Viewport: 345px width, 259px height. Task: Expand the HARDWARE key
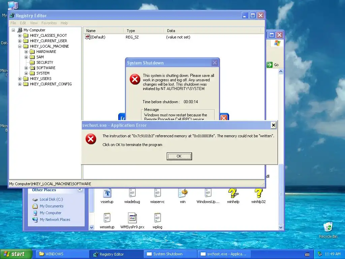[x=26, y=52]
